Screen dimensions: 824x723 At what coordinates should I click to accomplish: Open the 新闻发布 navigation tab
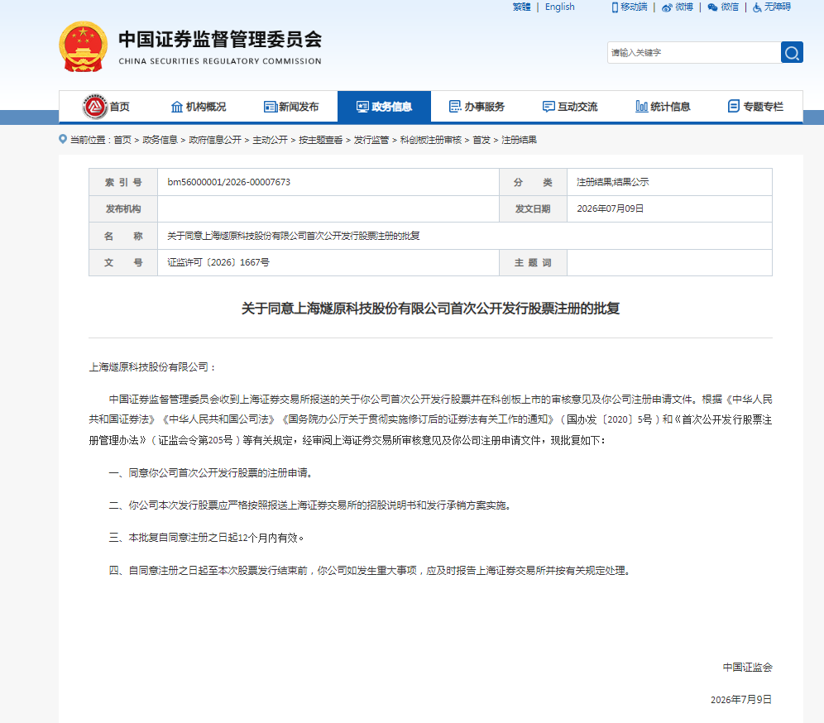click(x=291, y=107)
